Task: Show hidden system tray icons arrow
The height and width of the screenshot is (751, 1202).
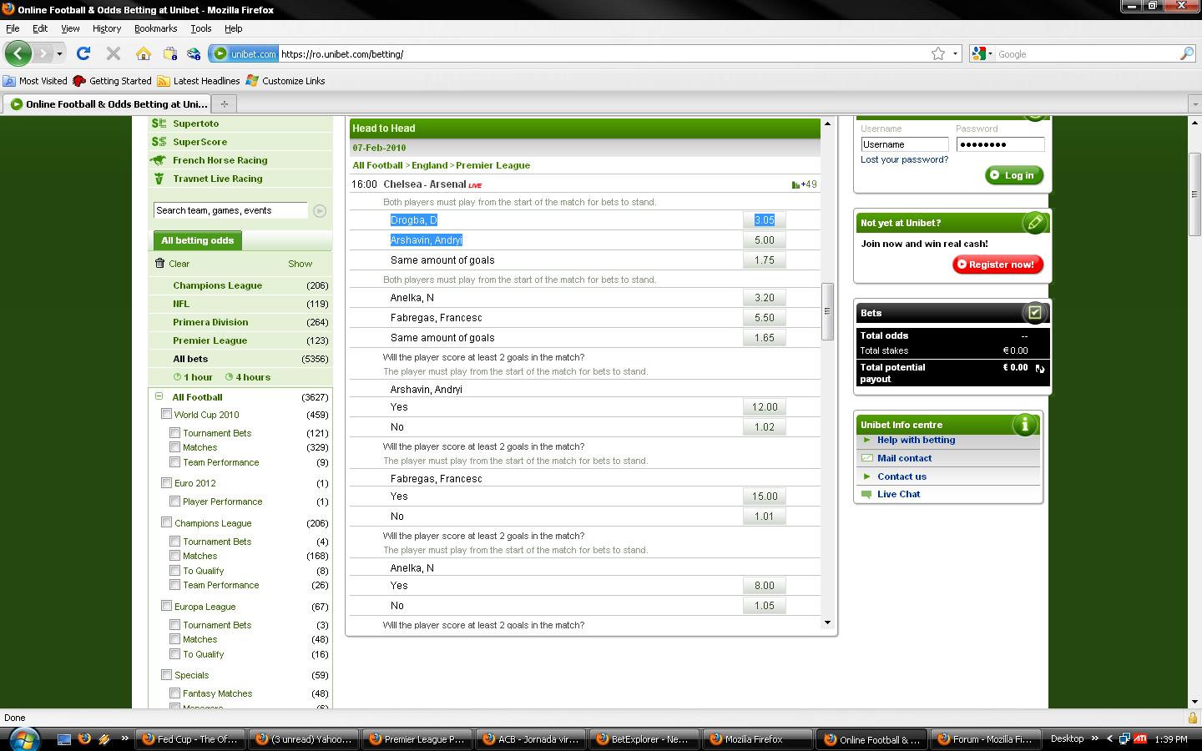Action: (1109, 738)
